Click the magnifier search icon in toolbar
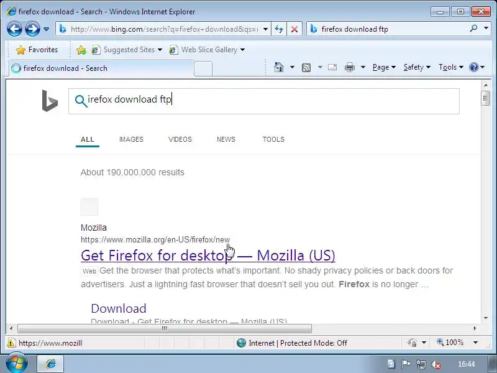497x373 pixels. click(x=473, y=29)
